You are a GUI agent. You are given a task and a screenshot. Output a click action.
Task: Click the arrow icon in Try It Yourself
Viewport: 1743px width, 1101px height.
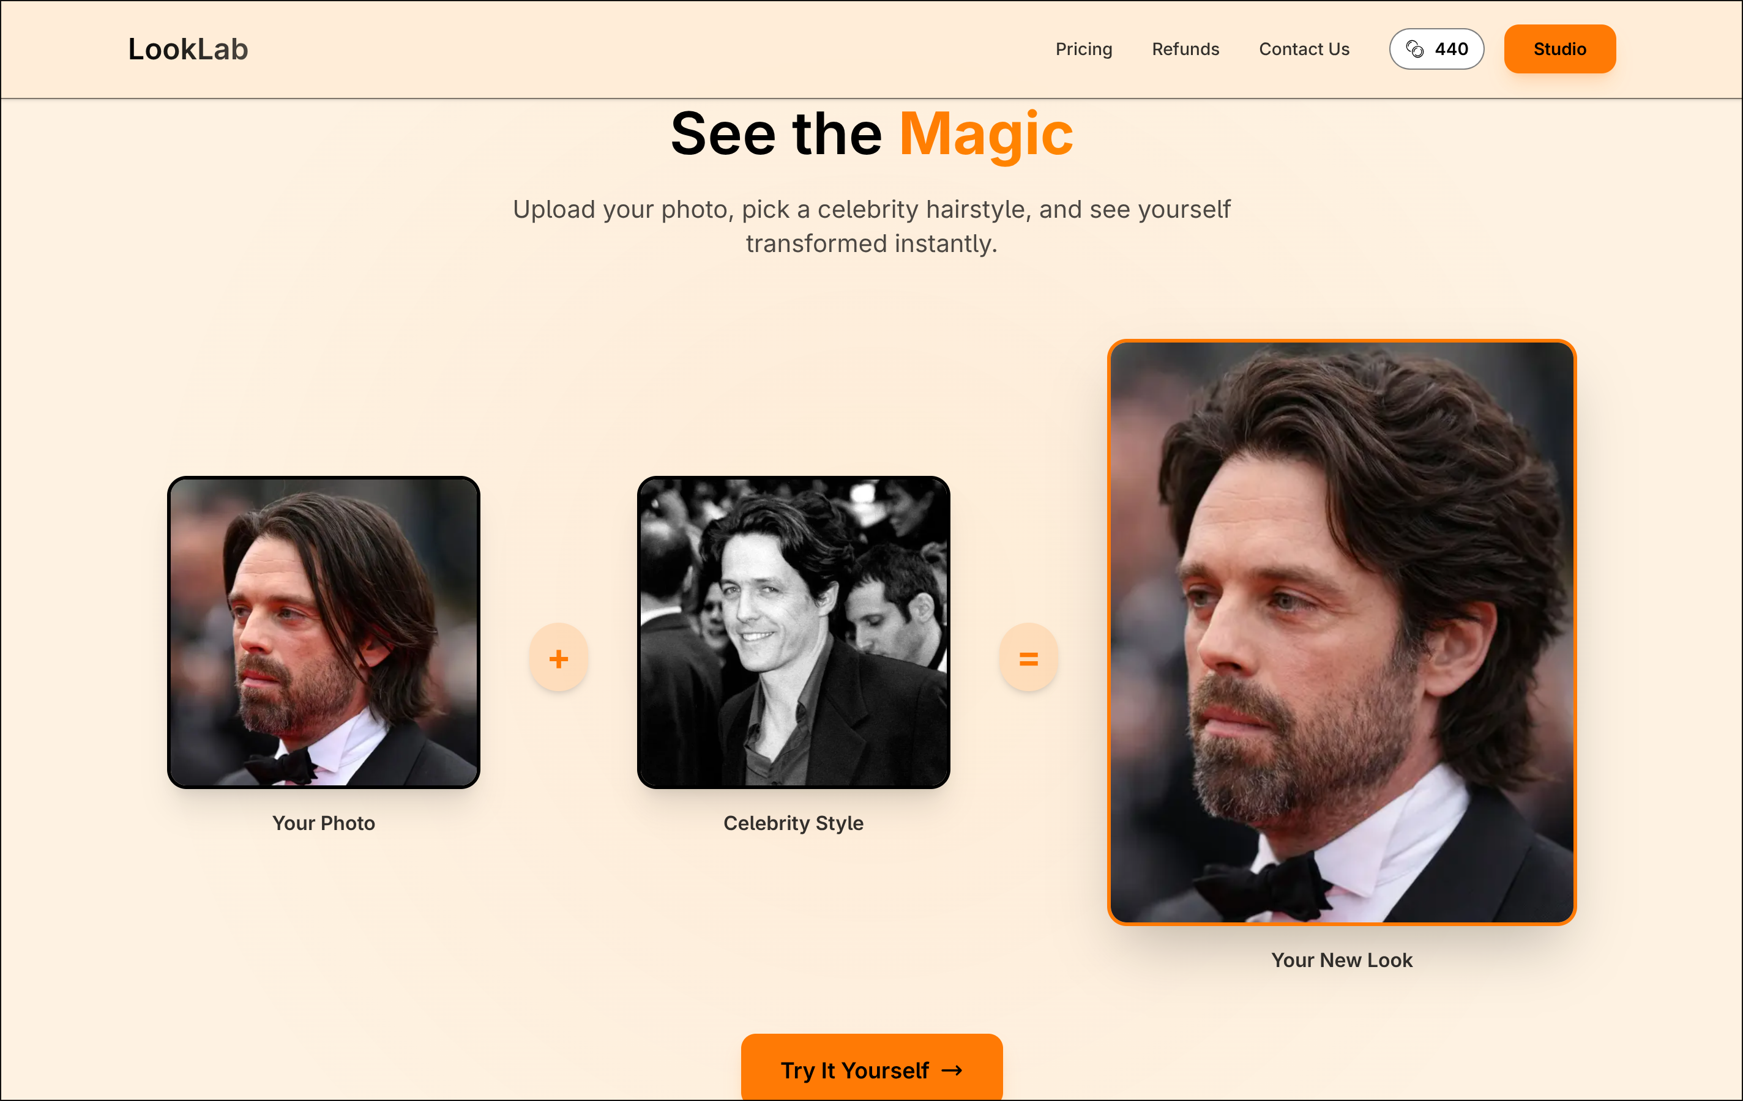952,1070
